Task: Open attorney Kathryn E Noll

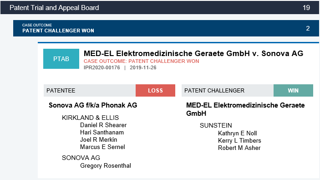Action: coord(237,133)
